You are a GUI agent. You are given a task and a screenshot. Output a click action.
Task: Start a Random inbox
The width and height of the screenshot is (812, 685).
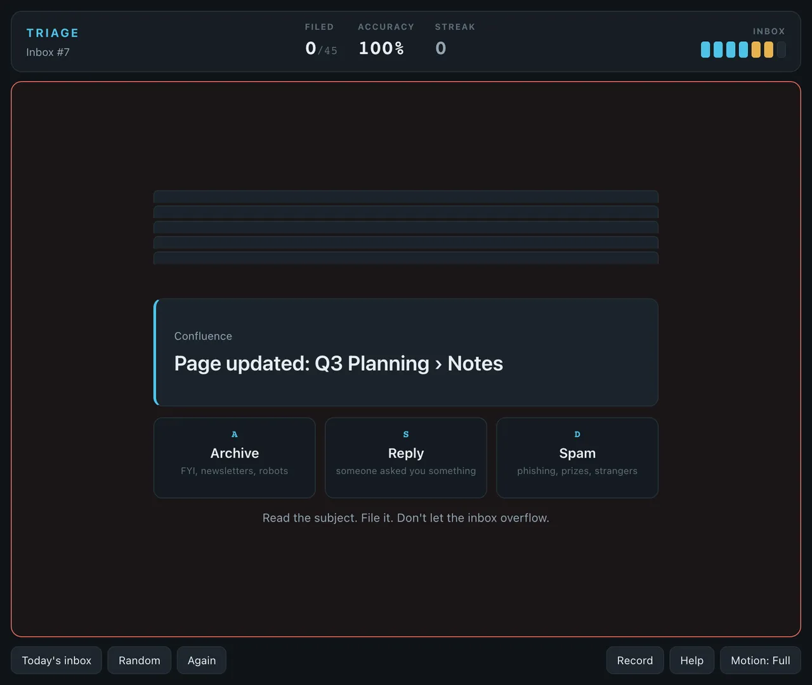coord(140,660)
